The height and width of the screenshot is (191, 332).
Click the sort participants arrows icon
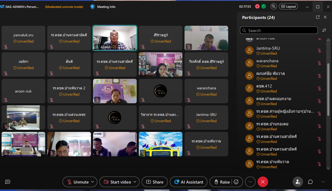324,30
